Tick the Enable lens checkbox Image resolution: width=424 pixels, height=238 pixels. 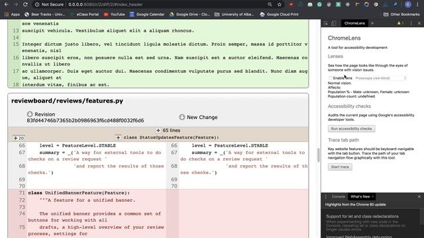[x=330, y=78]
